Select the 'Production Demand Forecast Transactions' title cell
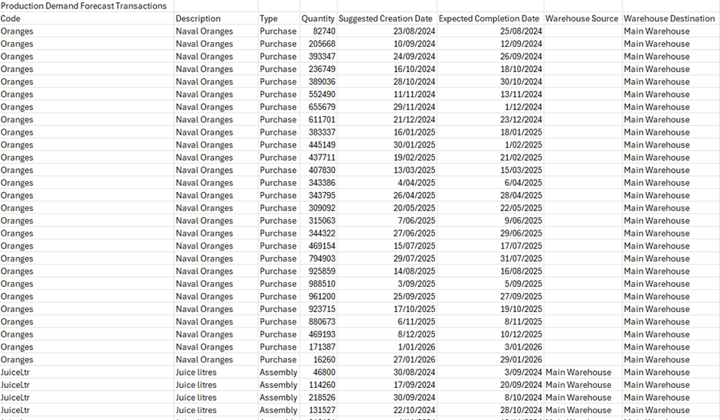Image resolution: width=720 pixels, height=420 pixels. click(83, 6)
